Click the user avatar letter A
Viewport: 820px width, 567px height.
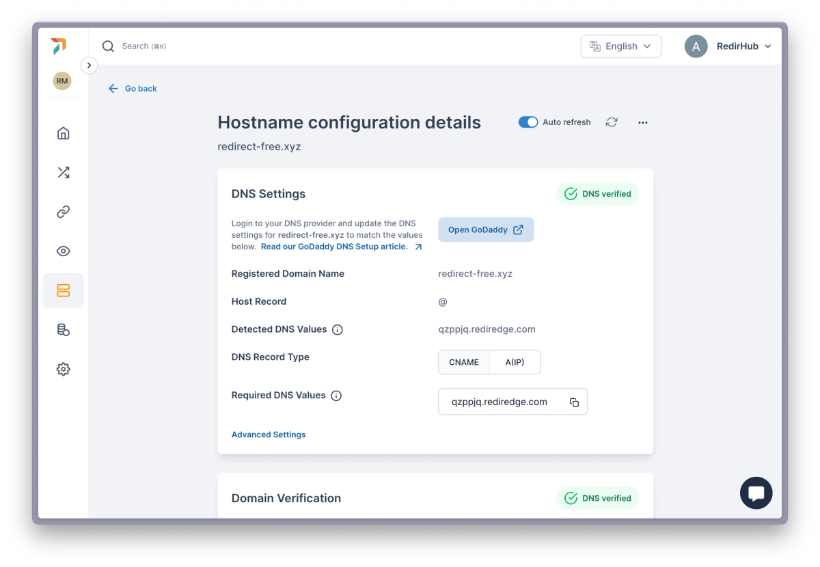click(696, 46)
